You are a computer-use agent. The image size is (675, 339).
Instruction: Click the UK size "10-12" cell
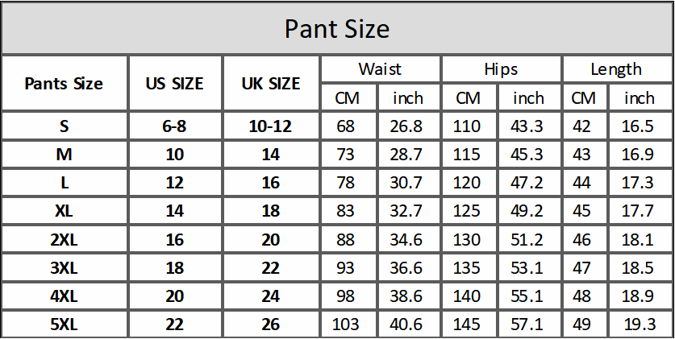[x=271, y=126]
